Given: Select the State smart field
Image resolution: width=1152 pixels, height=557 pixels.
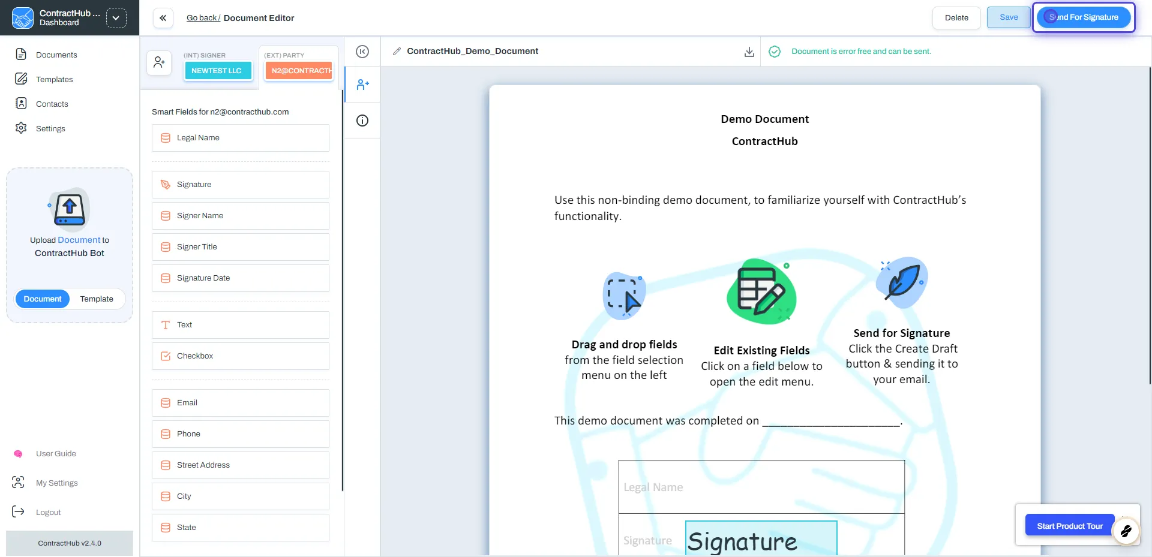Looking at the screenshot, I should click(241, 528).
